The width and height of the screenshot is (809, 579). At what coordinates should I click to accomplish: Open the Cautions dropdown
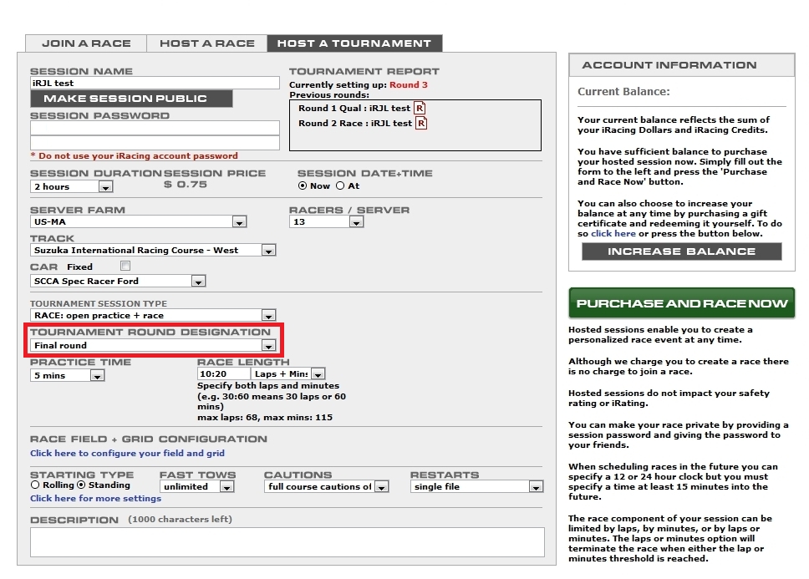pos(326,486)
